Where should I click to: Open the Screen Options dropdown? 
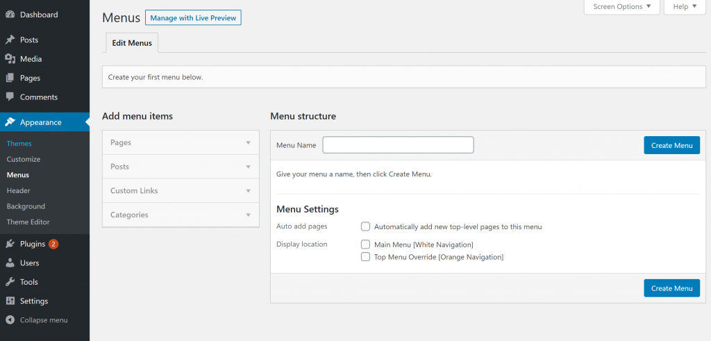(x=621, y=7)
